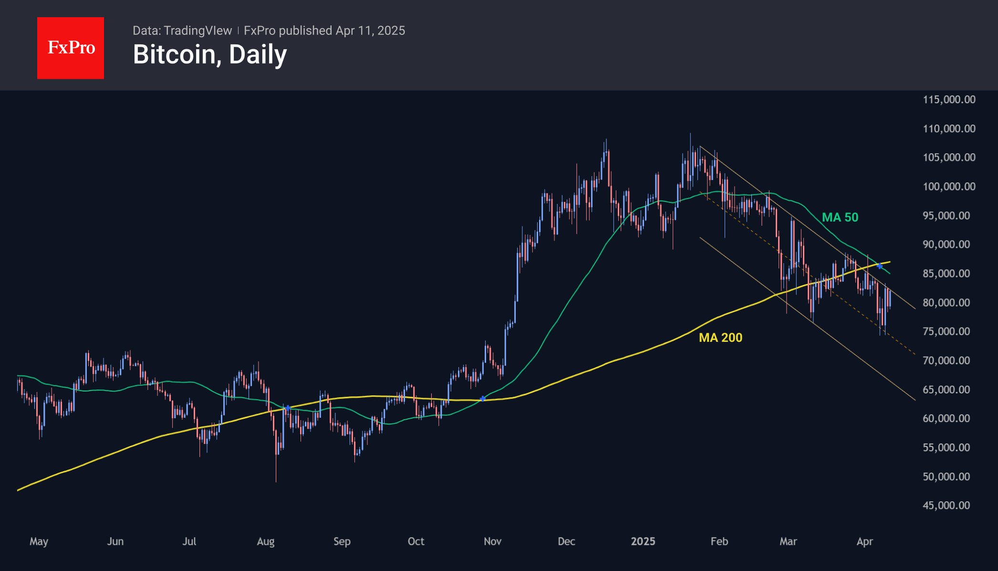This screenshot has width=998, height=571.
Task: Click the Nov label on time axis
Action: coord(492,541)
